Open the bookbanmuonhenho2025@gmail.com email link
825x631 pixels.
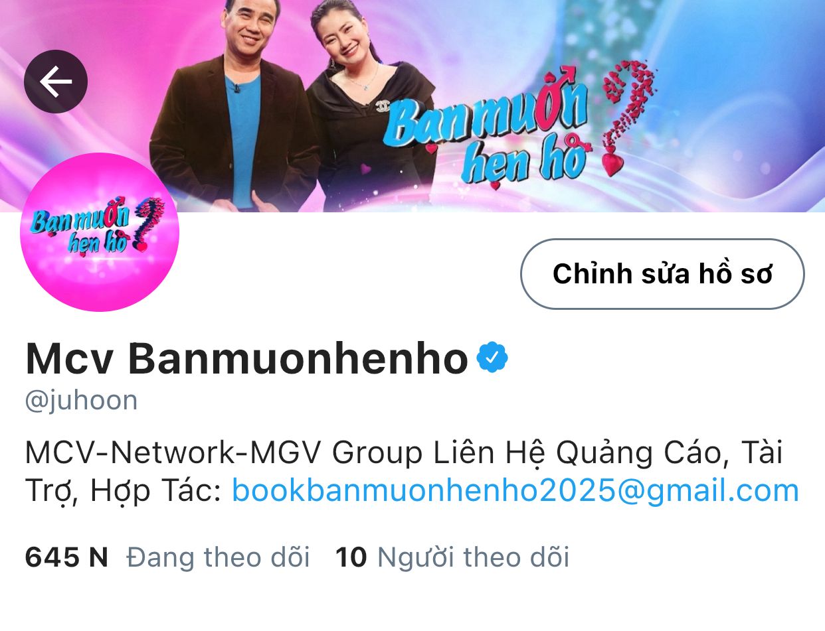click(515, 491)
